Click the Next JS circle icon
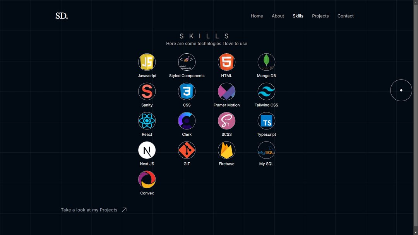The width and height of the screenshot is (418, 235). click(x=147, y=150)
